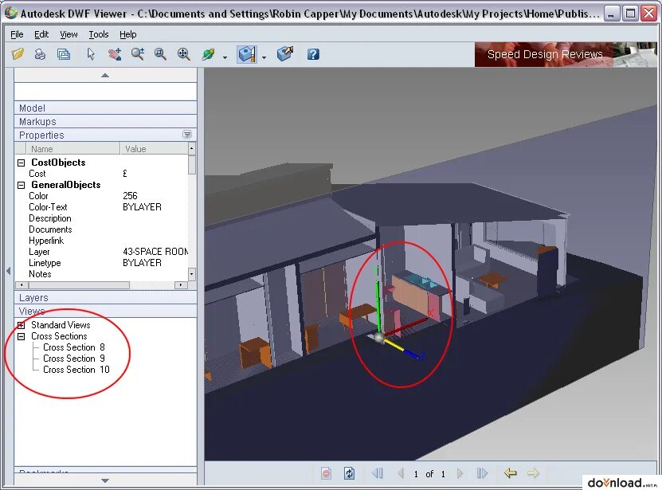
Task: Select the Pan hand tool
Action: click(x=114, y=54)
